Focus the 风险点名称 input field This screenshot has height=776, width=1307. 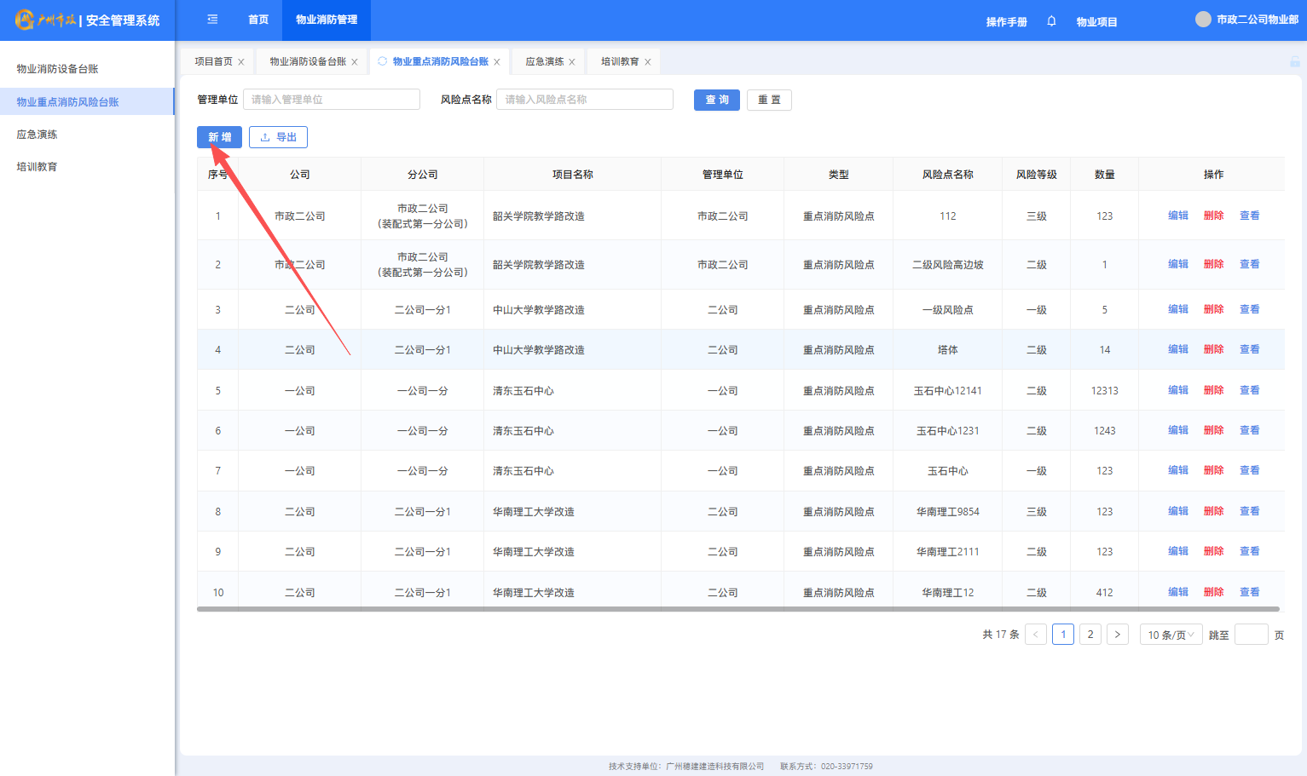point(585,100)
